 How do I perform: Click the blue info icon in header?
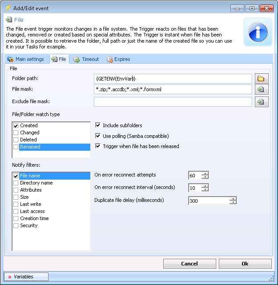(258, 32)
